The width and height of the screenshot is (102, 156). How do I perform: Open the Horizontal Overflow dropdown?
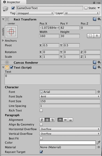pos(70,129)
